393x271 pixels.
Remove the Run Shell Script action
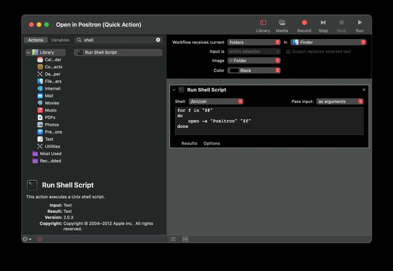364,90
